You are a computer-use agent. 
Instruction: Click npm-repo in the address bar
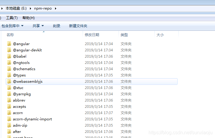[43, 8]
